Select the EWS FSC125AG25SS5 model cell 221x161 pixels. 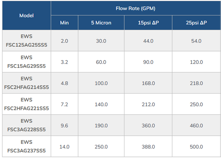tap(27, 41)
